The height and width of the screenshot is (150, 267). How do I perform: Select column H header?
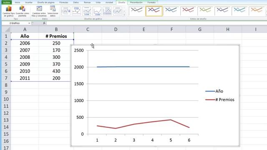pos(228,30)
